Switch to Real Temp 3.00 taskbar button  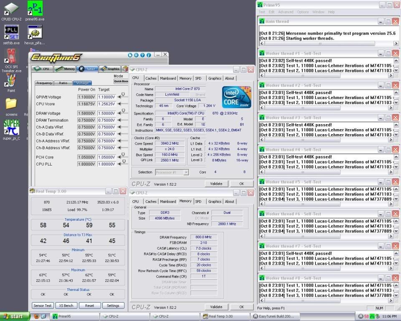click(x=225, y=316)
